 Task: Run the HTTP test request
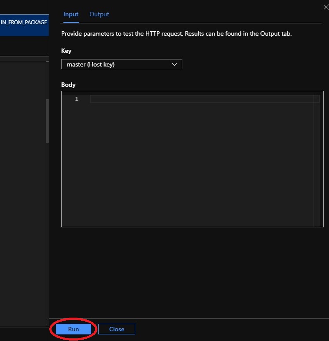pos(74,329)
